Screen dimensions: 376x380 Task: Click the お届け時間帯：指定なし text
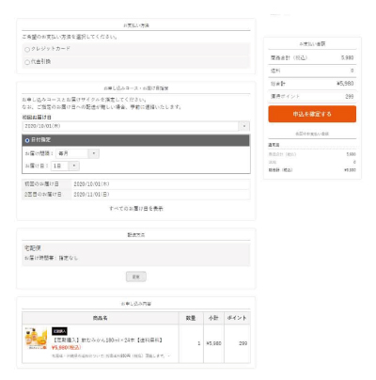pos(51,258)
